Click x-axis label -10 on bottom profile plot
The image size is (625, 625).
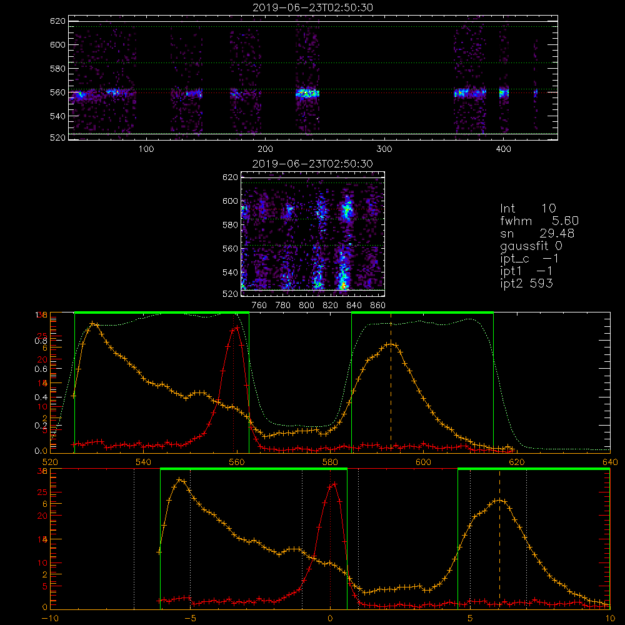pyautogui.click(x=50, y=619)
